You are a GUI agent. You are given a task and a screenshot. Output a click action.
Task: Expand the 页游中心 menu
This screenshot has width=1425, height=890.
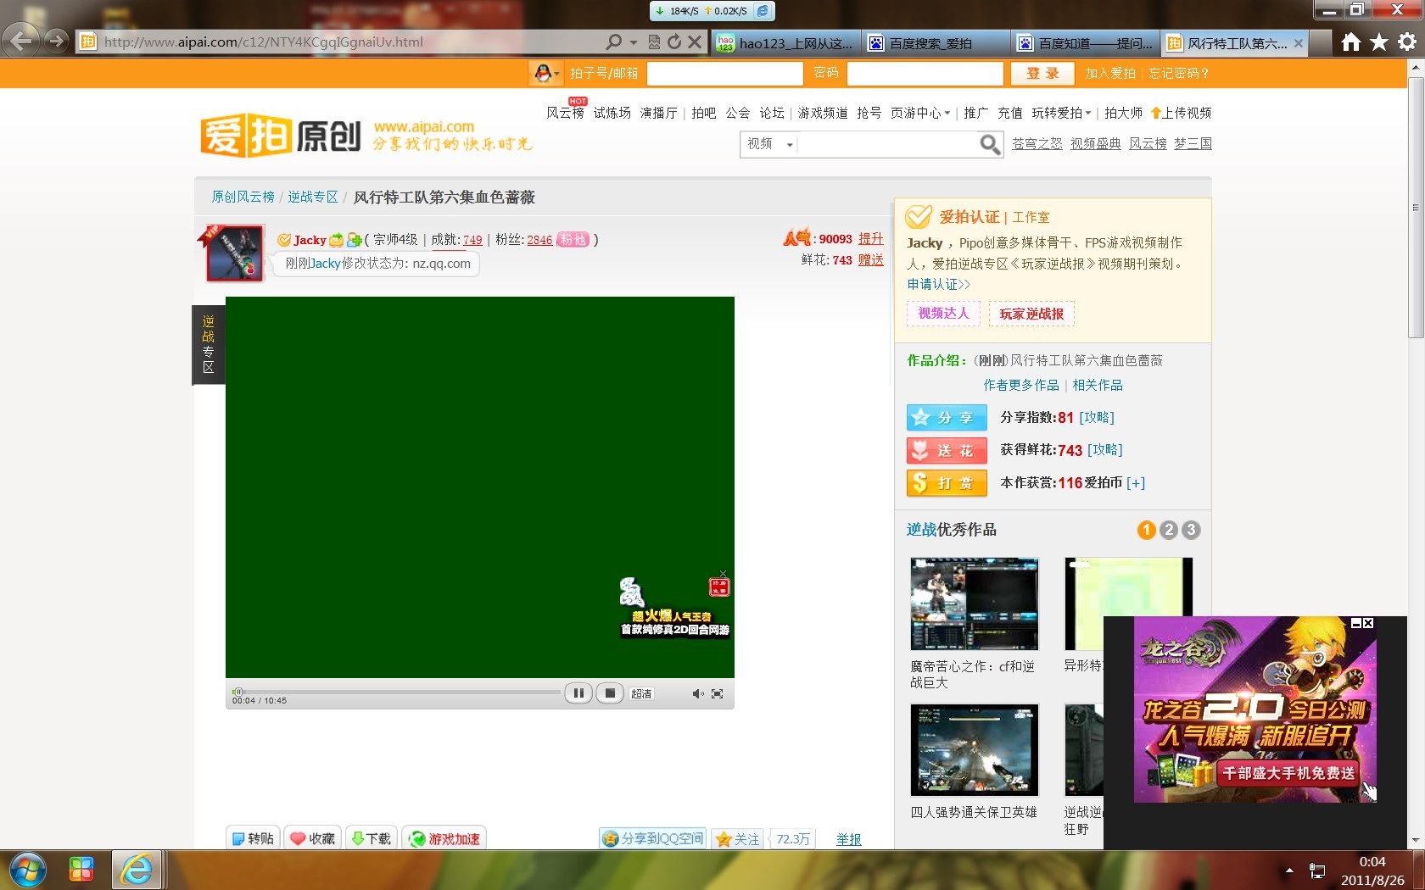coord(919,113)
